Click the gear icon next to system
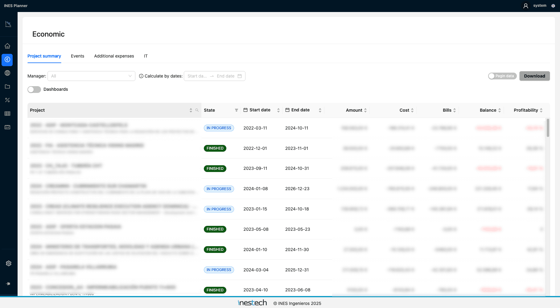The image size is (560, 308). tap(553, 6)
